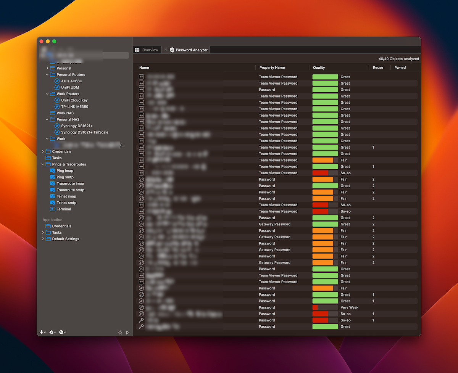Collapse the Work folder chevron
Viewport: 458px width, 373px height.
[47, 139]
